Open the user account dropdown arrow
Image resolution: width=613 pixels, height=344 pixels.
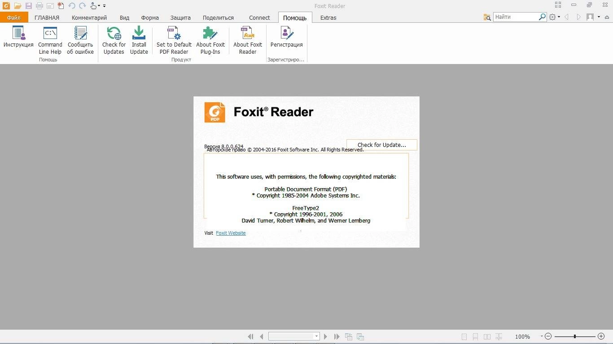[599, 17]
